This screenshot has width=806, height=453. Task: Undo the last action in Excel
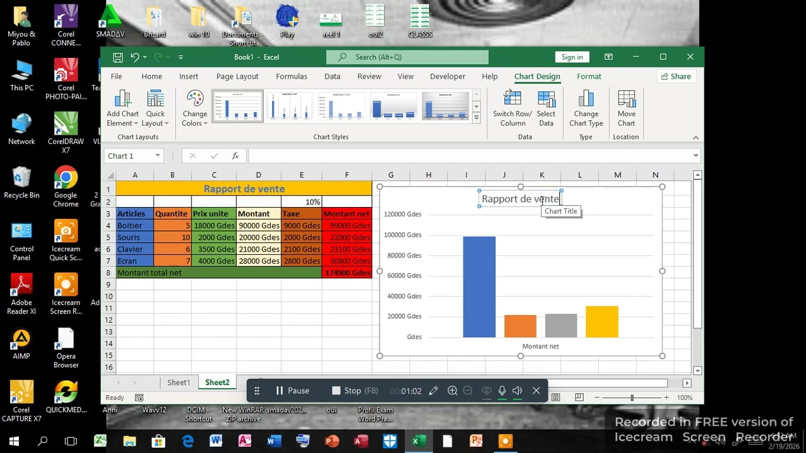click(135, 57)
